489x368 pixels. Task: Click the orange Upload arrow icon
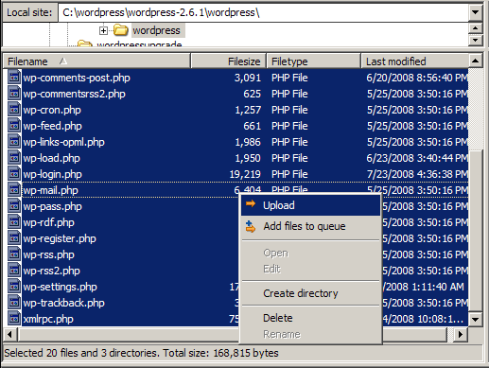coord(251,204)
